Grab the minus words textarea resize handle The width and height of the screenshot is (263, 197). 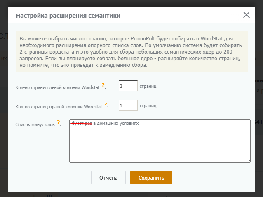tap(248, 160)
